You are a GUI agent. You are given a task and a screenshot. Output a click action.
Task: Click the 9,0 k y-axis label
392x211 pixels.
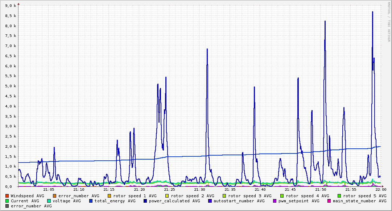coord(11,6)
